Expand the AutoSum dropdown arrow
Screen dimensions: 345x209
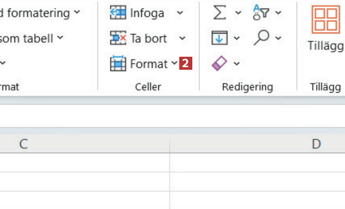(x=238, y=13)
